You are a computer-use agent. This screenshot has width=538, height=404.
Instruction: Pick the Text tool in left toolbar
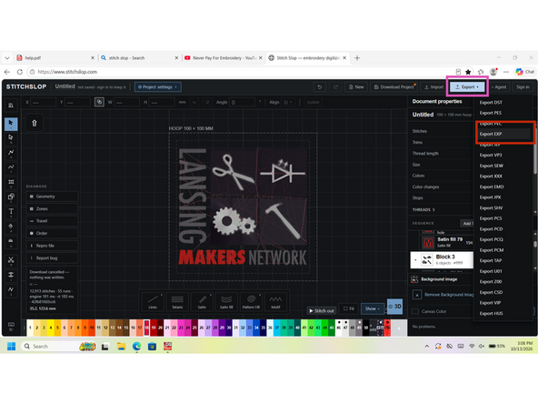pos(11,212)
